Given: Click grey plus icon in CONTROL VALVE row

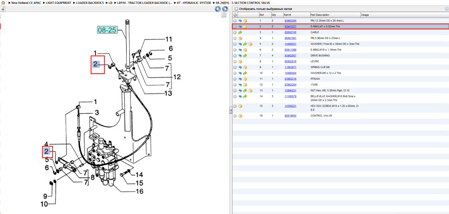Looking at the screenshot, I should 235,116.
